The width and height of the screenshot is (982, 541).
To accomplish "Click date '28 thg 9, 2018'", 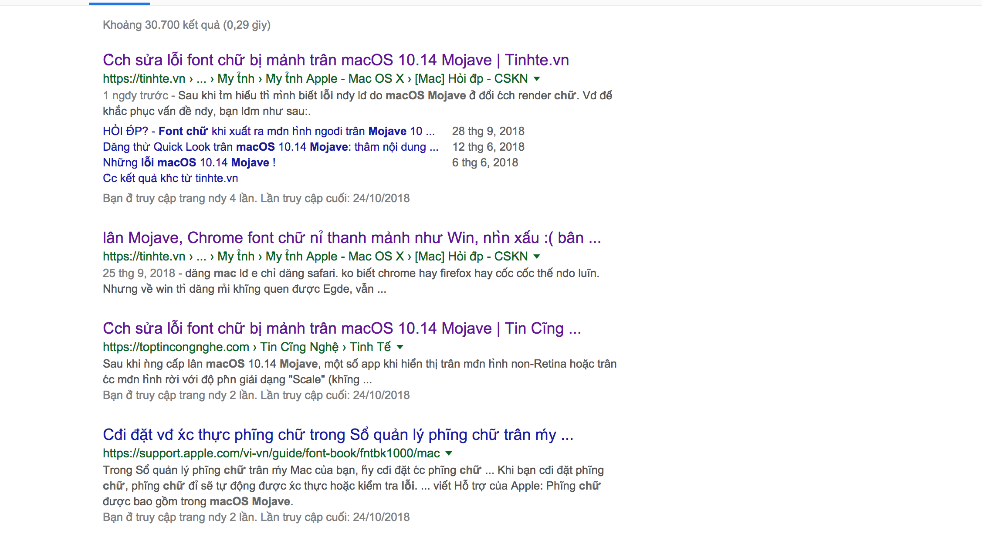I will pyautogui.click(x=488, y=131).
